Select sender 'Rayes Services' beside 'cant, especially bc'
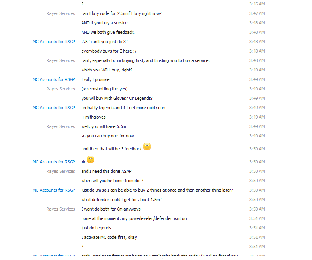 (x=61, y=60)
